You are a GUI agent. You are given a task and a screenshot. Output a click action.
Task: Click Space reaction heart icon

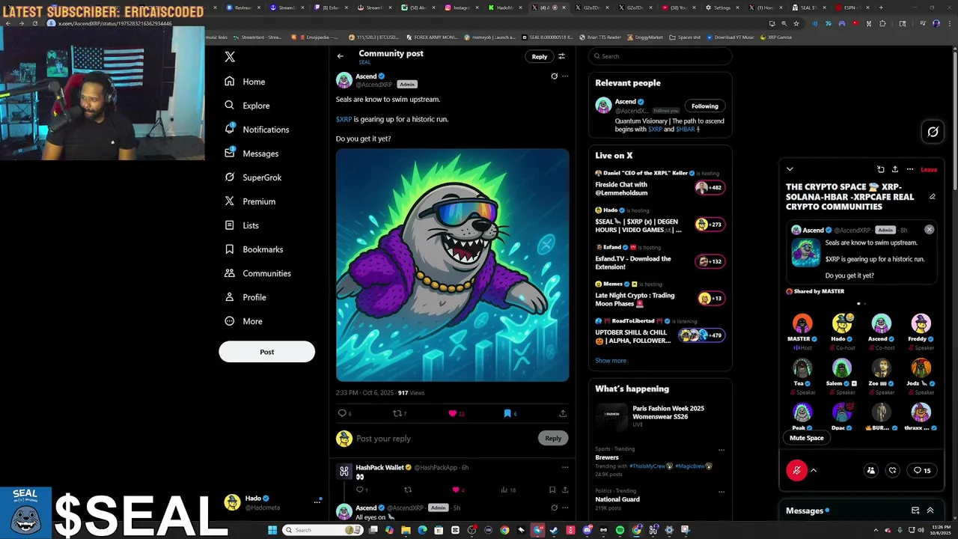(892, 470)
